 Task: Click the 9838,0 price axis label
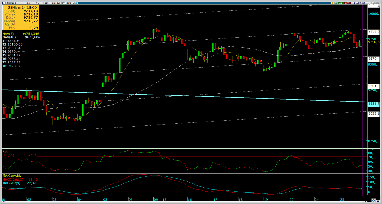(374, 31)
